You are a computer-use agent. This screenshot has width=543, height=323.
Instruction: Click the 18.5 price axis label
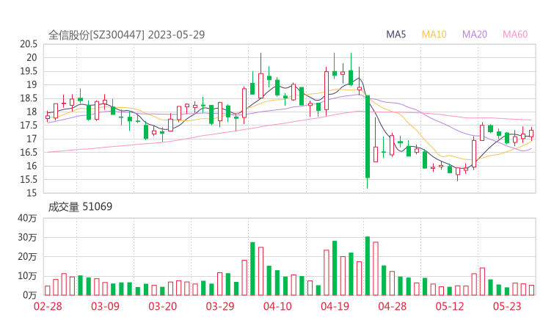point(29,98)
